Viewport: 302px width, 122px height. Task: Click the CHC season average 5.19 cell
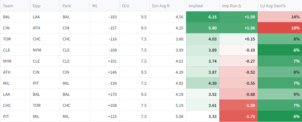point(168,105)
